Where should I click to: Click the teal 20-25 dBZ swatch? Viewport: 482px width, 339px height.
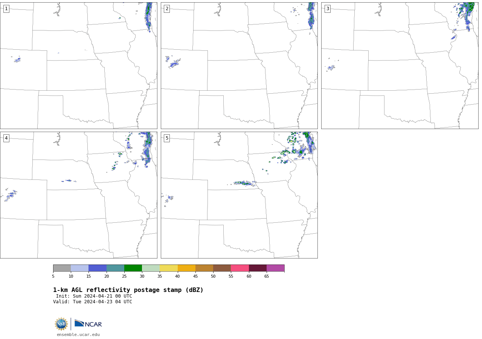pyautogui.click(x=115, y=268)
